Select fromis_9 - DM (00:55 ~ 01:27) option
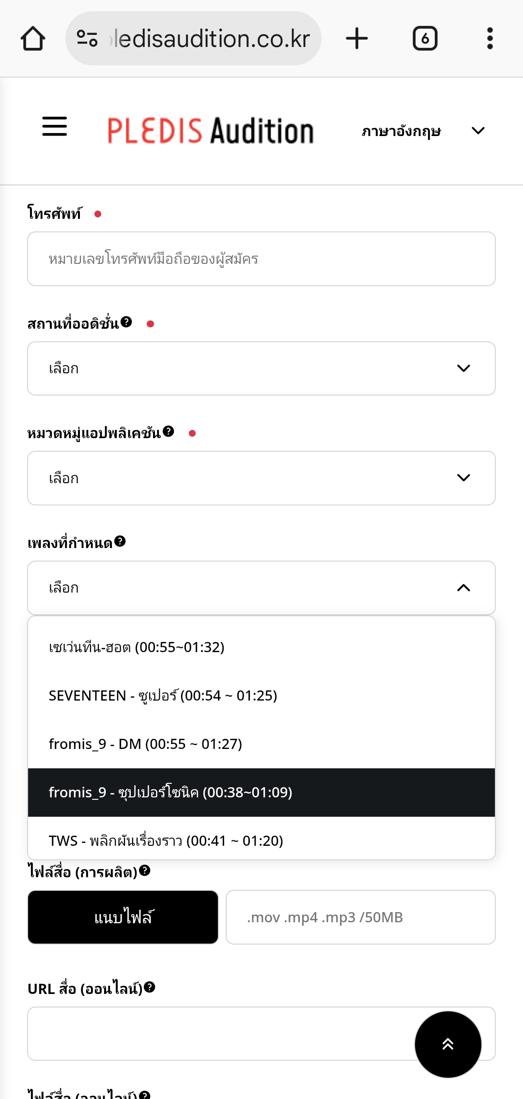 (x=261, y=744)
